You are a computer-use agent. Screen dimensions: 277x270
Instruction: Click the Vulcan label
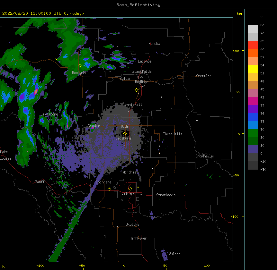click(174, 254)
